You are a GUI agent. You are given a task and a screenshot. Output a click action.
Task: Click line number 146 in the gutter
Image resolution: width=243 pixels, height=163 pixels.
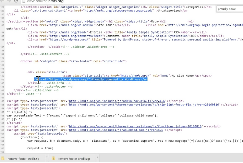click(x=2, y=79)
